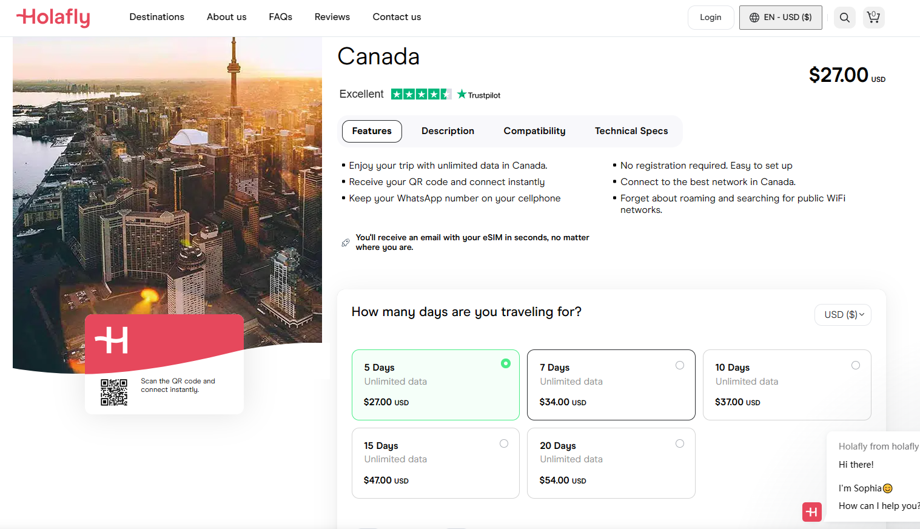The height and width of the screenshot is (529, 920).
Task: Switch to the Technical Specs tab
Action: tap(631, 131)
